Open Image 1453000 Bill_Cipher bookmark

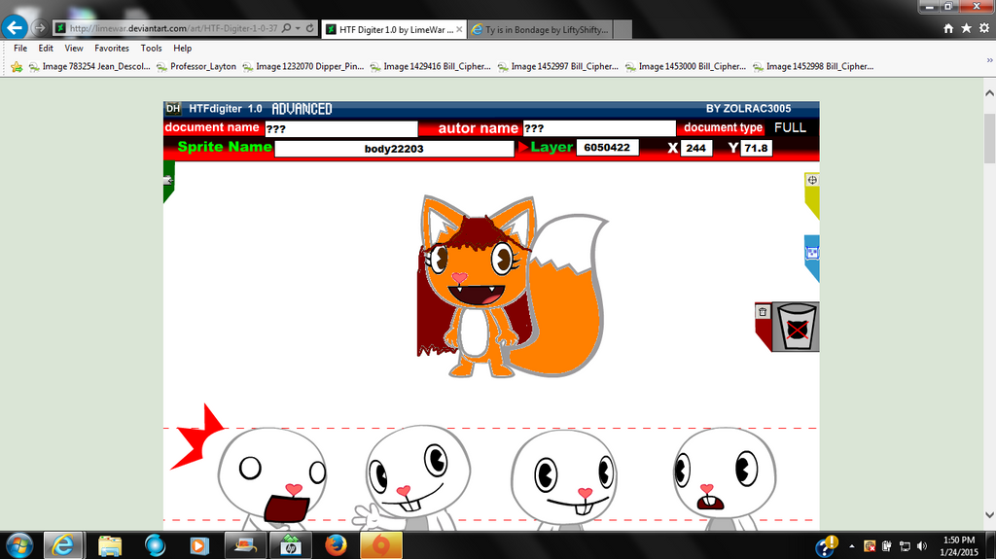[686, 66]
